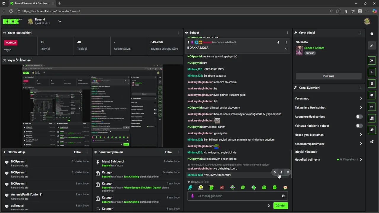Toggle the wrench channel actions sidebar icon
This screenshot has height=213, width=379.
372,130
